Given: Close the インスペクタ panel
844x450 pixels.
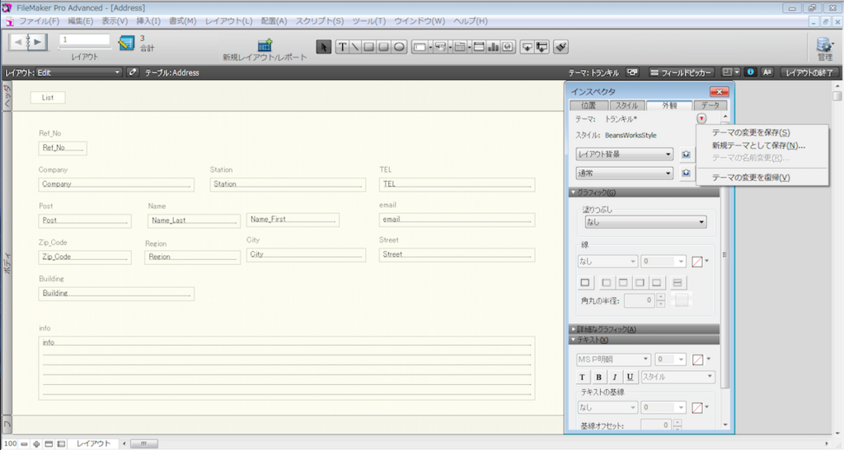Looking at the screenshot, I should pyautogui.click(x=719, y=92).
